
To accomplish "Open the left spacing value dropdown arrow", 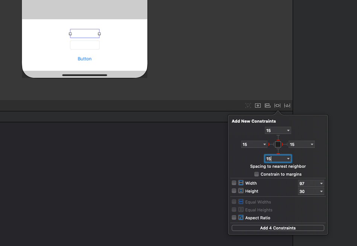I will click(x=264, y=144).
